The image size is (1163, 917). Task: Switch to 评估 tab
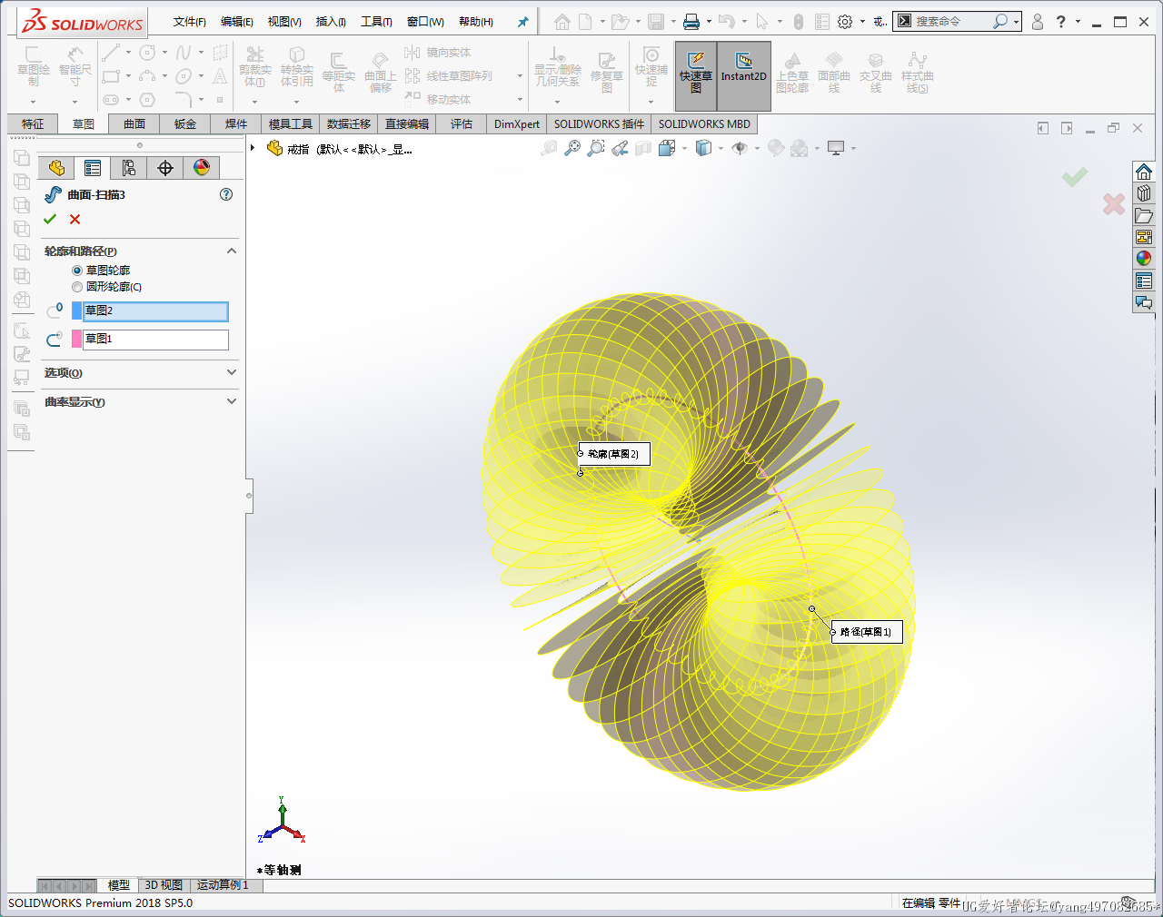pyautogui.click(x=462, y=124)
